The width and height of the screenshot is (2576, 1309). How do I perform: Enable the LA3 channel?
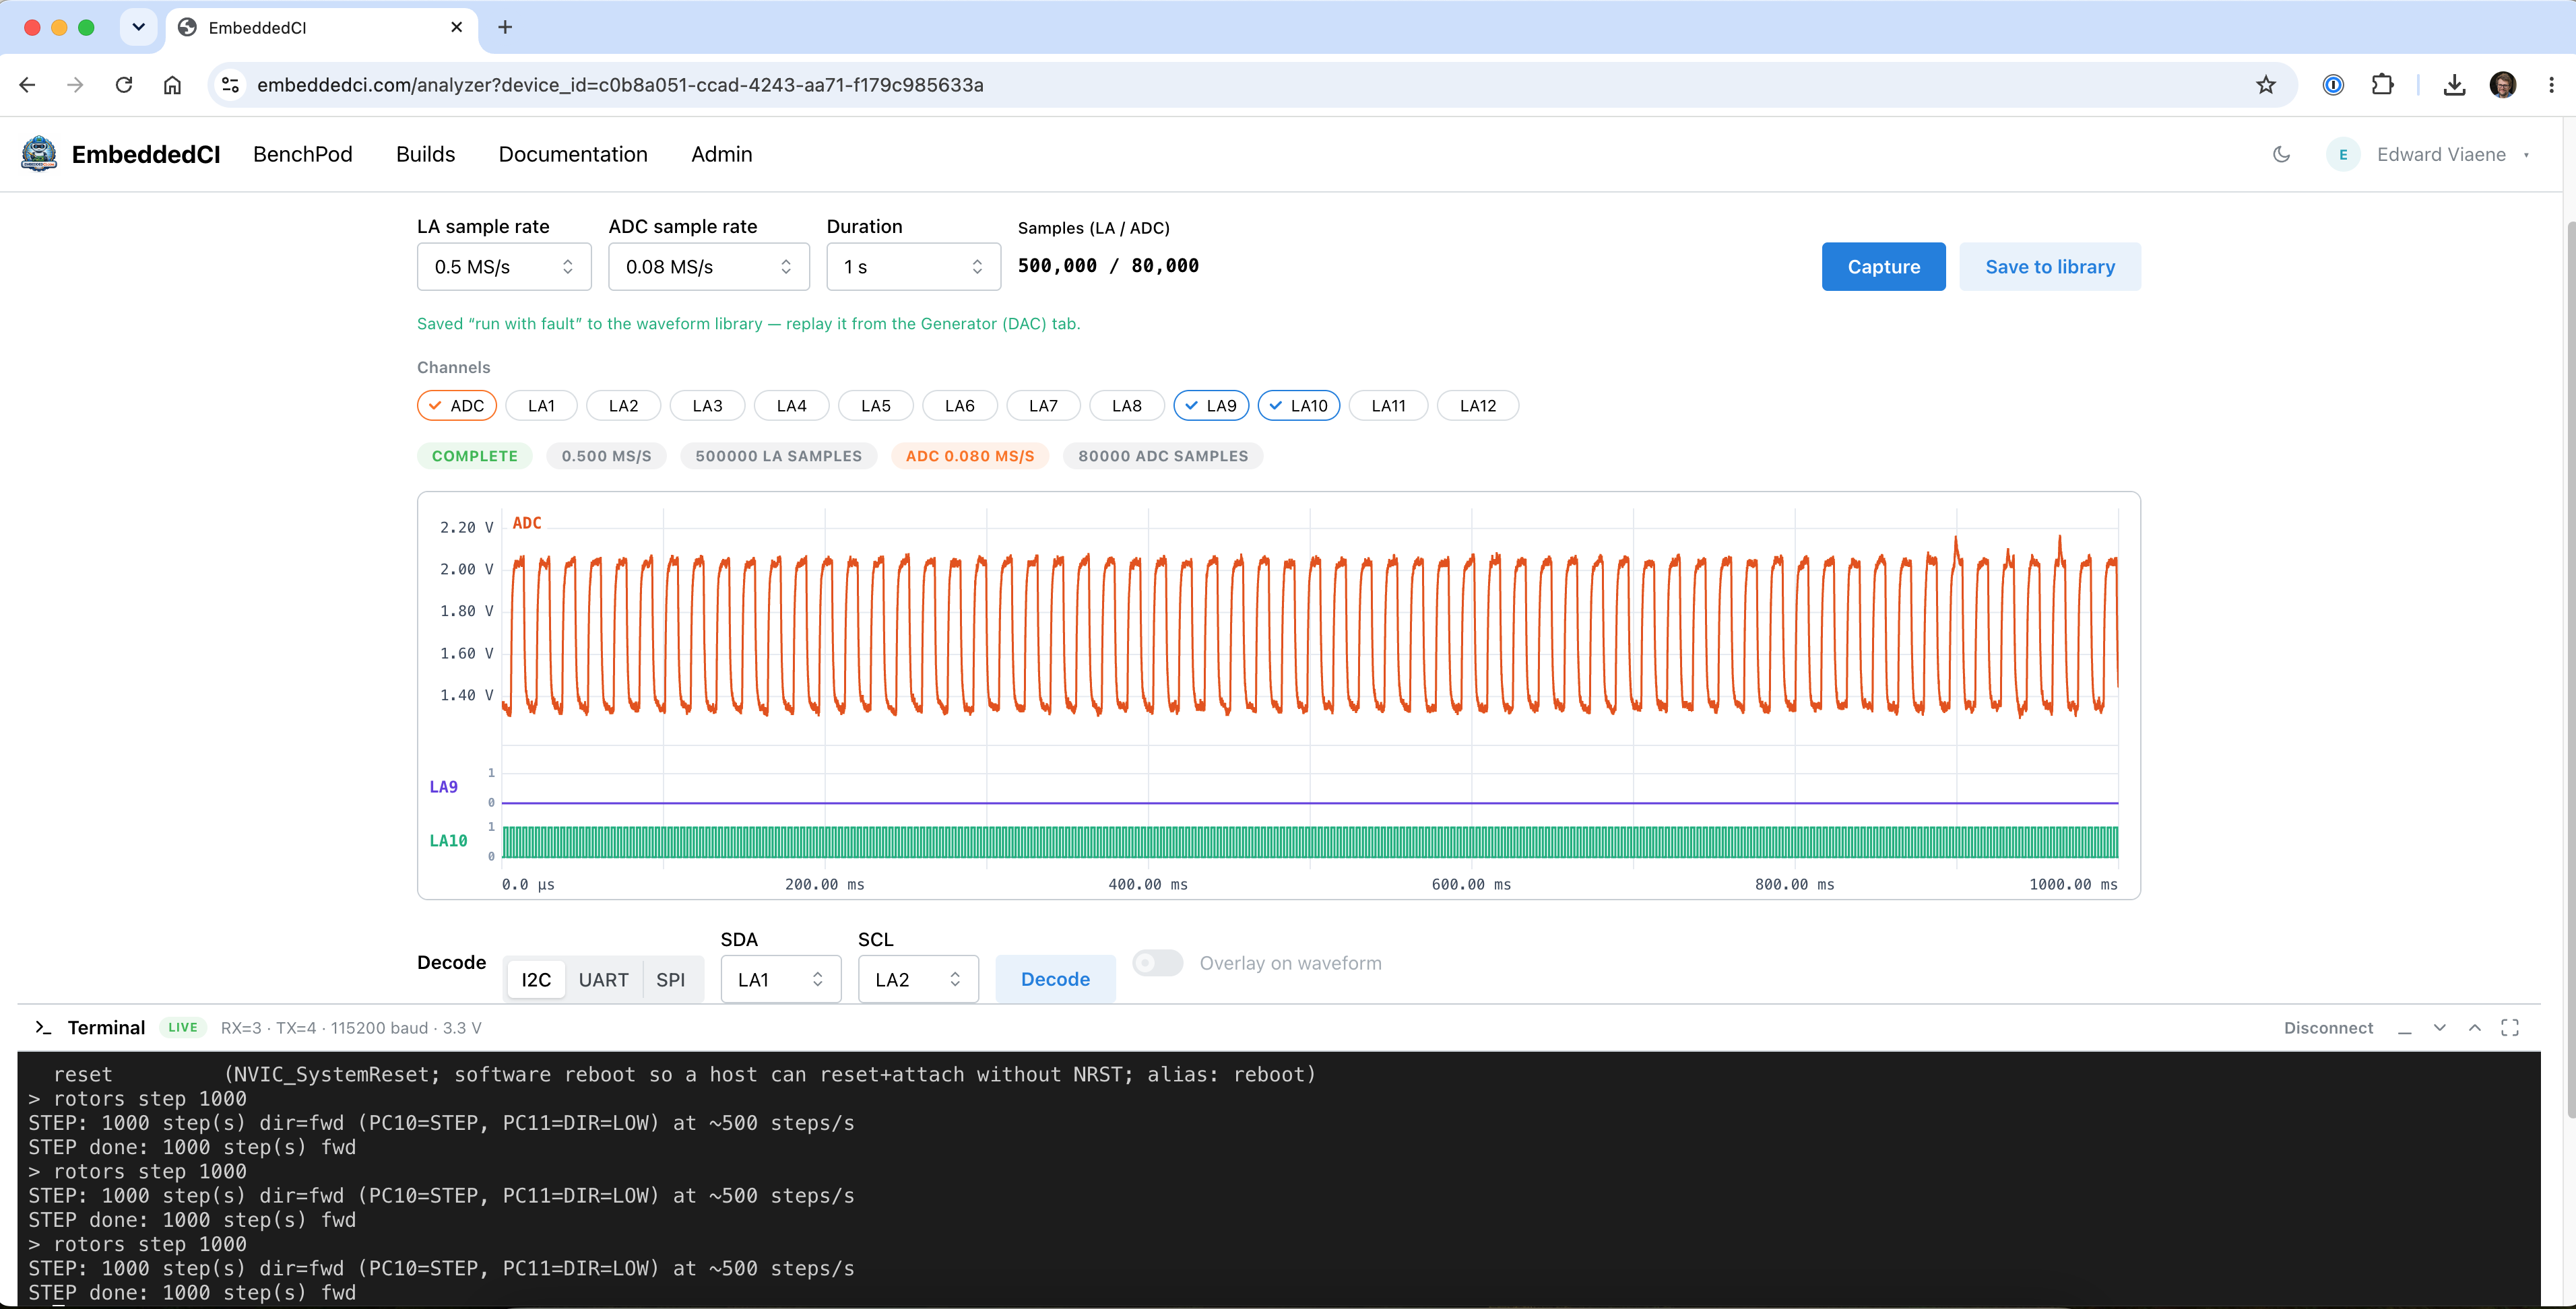707,405
